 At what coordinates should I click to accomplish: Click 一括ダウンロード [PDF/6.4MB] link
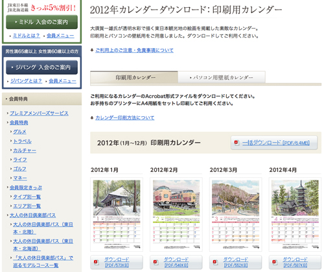(276, 143)
